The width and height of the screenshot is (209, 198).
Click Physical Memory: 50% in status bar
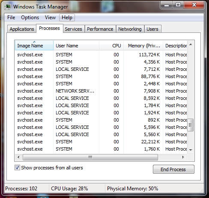tap(133, 189)
